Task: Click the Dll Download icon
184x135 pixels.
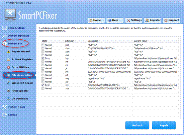Action: click(8, 99)
